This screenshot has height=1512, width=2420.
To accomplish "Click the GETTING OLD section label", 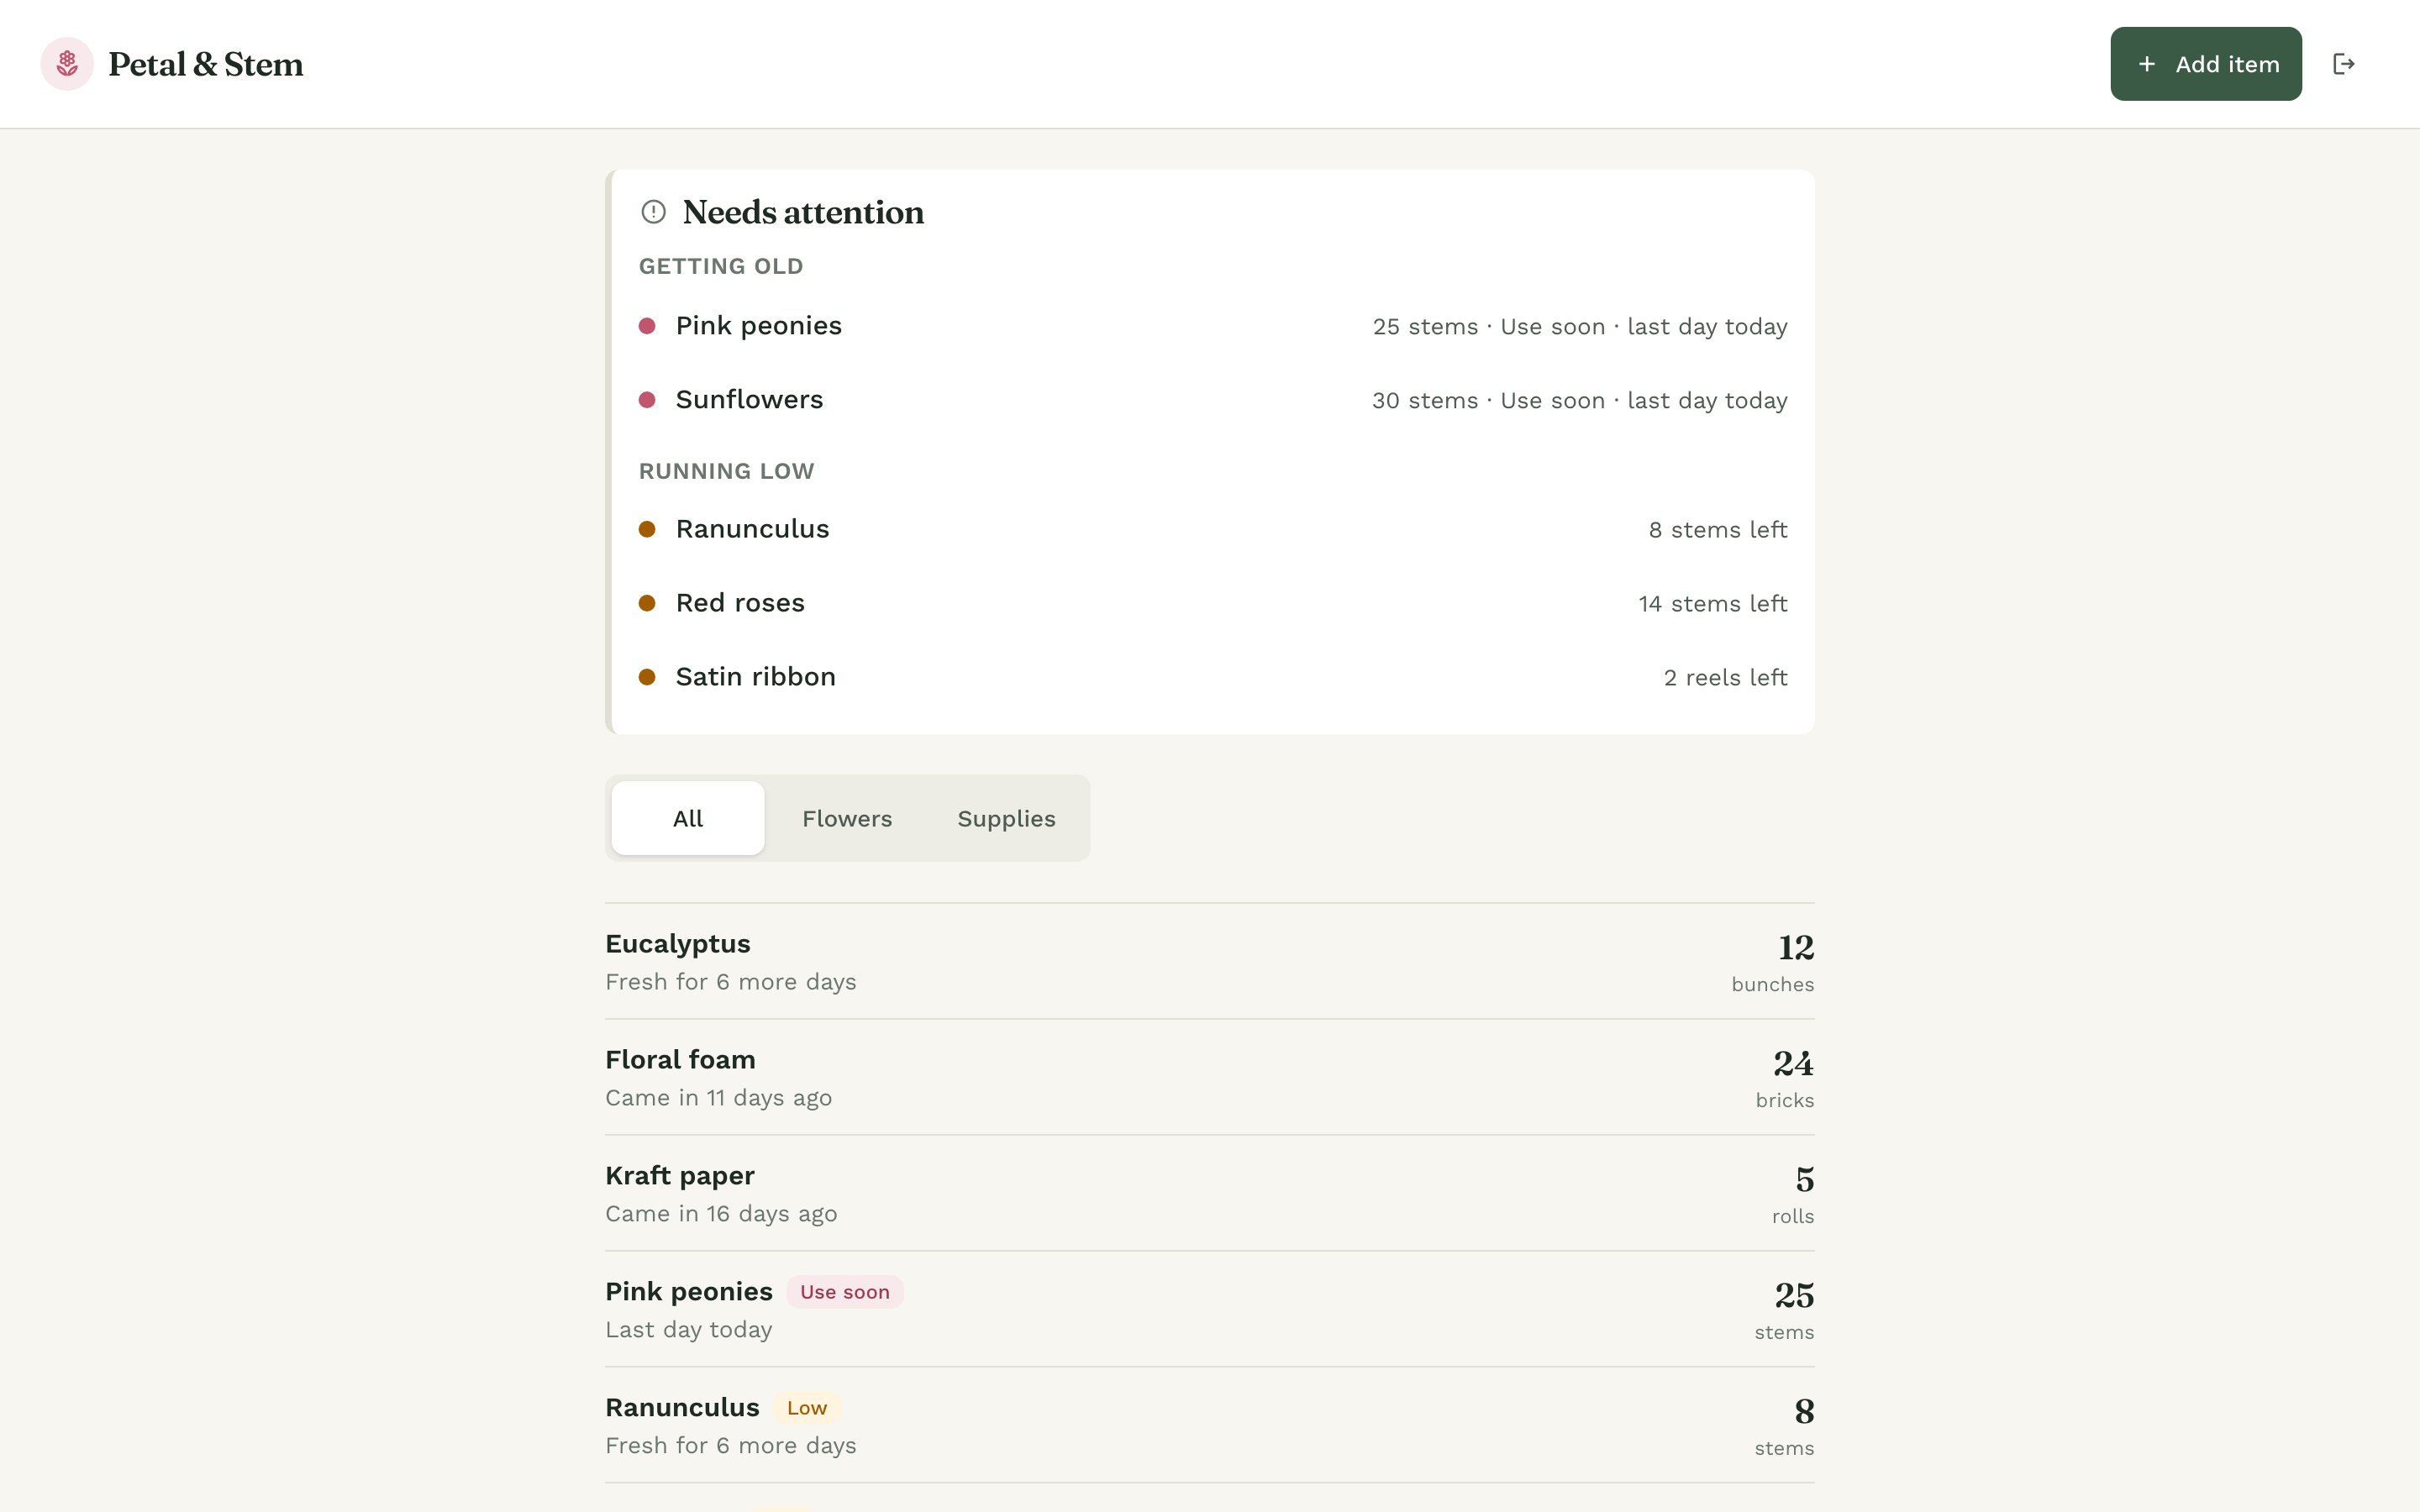I will pos(721,266).
